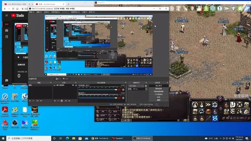Open Microsoft Store from the taskbar

coord(80,138)
